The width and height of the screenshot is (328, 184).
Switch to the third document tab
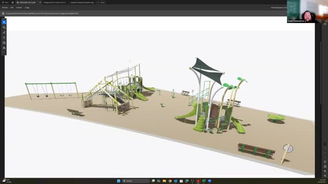click(x=82, y=3)
